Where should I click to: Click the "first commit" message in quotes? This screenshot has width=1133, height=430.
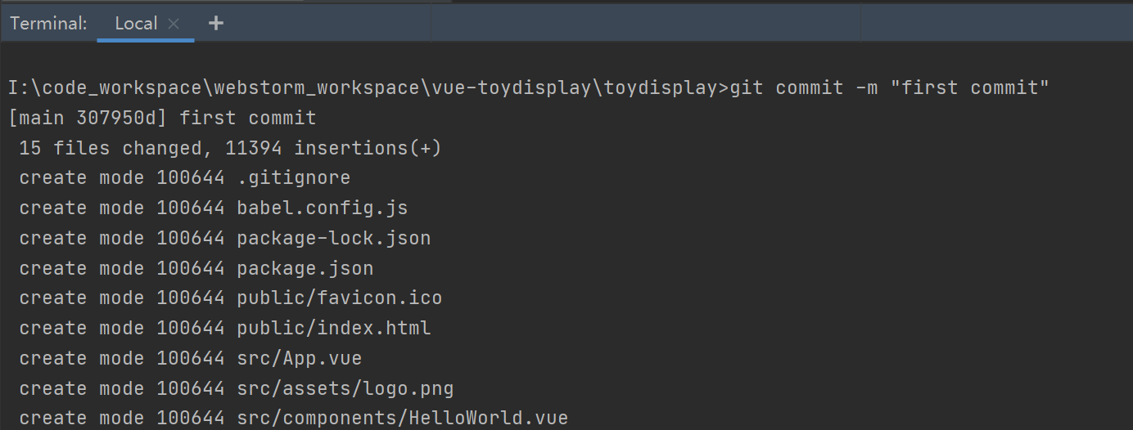[969, 87]
